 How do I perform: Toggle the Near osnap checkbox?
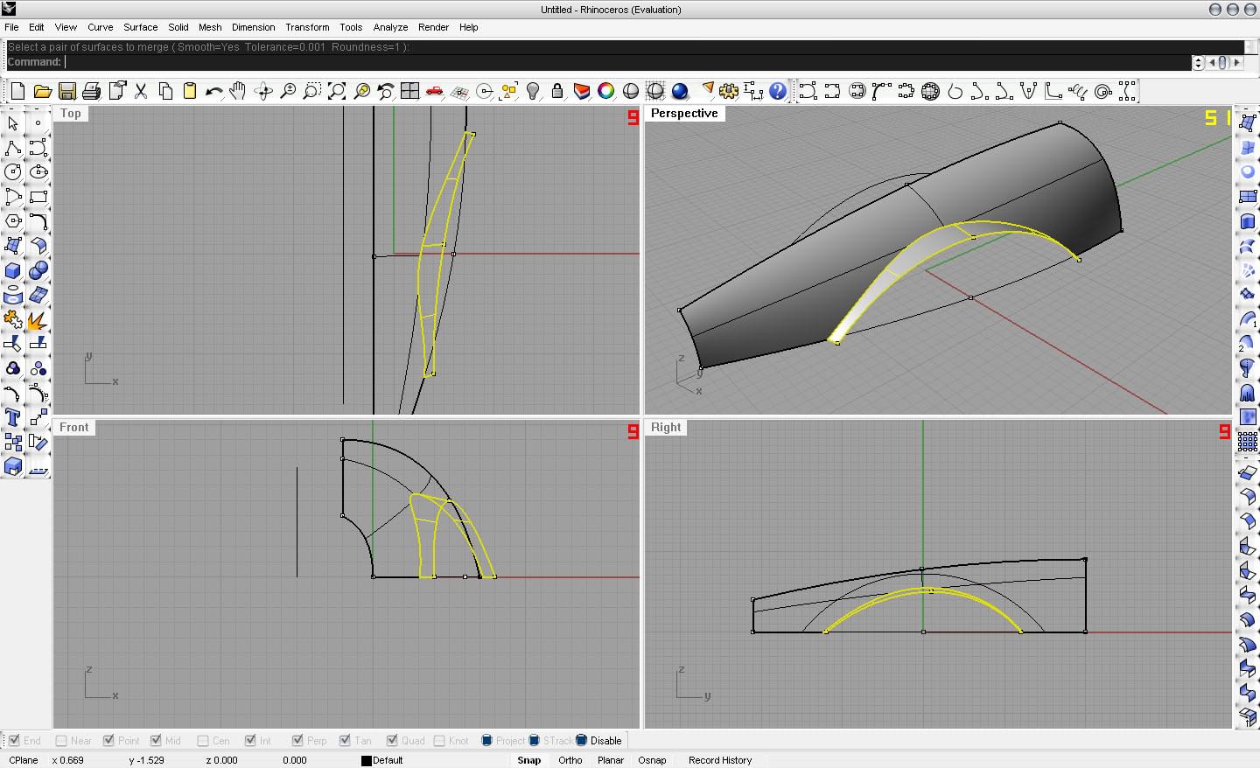[x=61, y=741]
